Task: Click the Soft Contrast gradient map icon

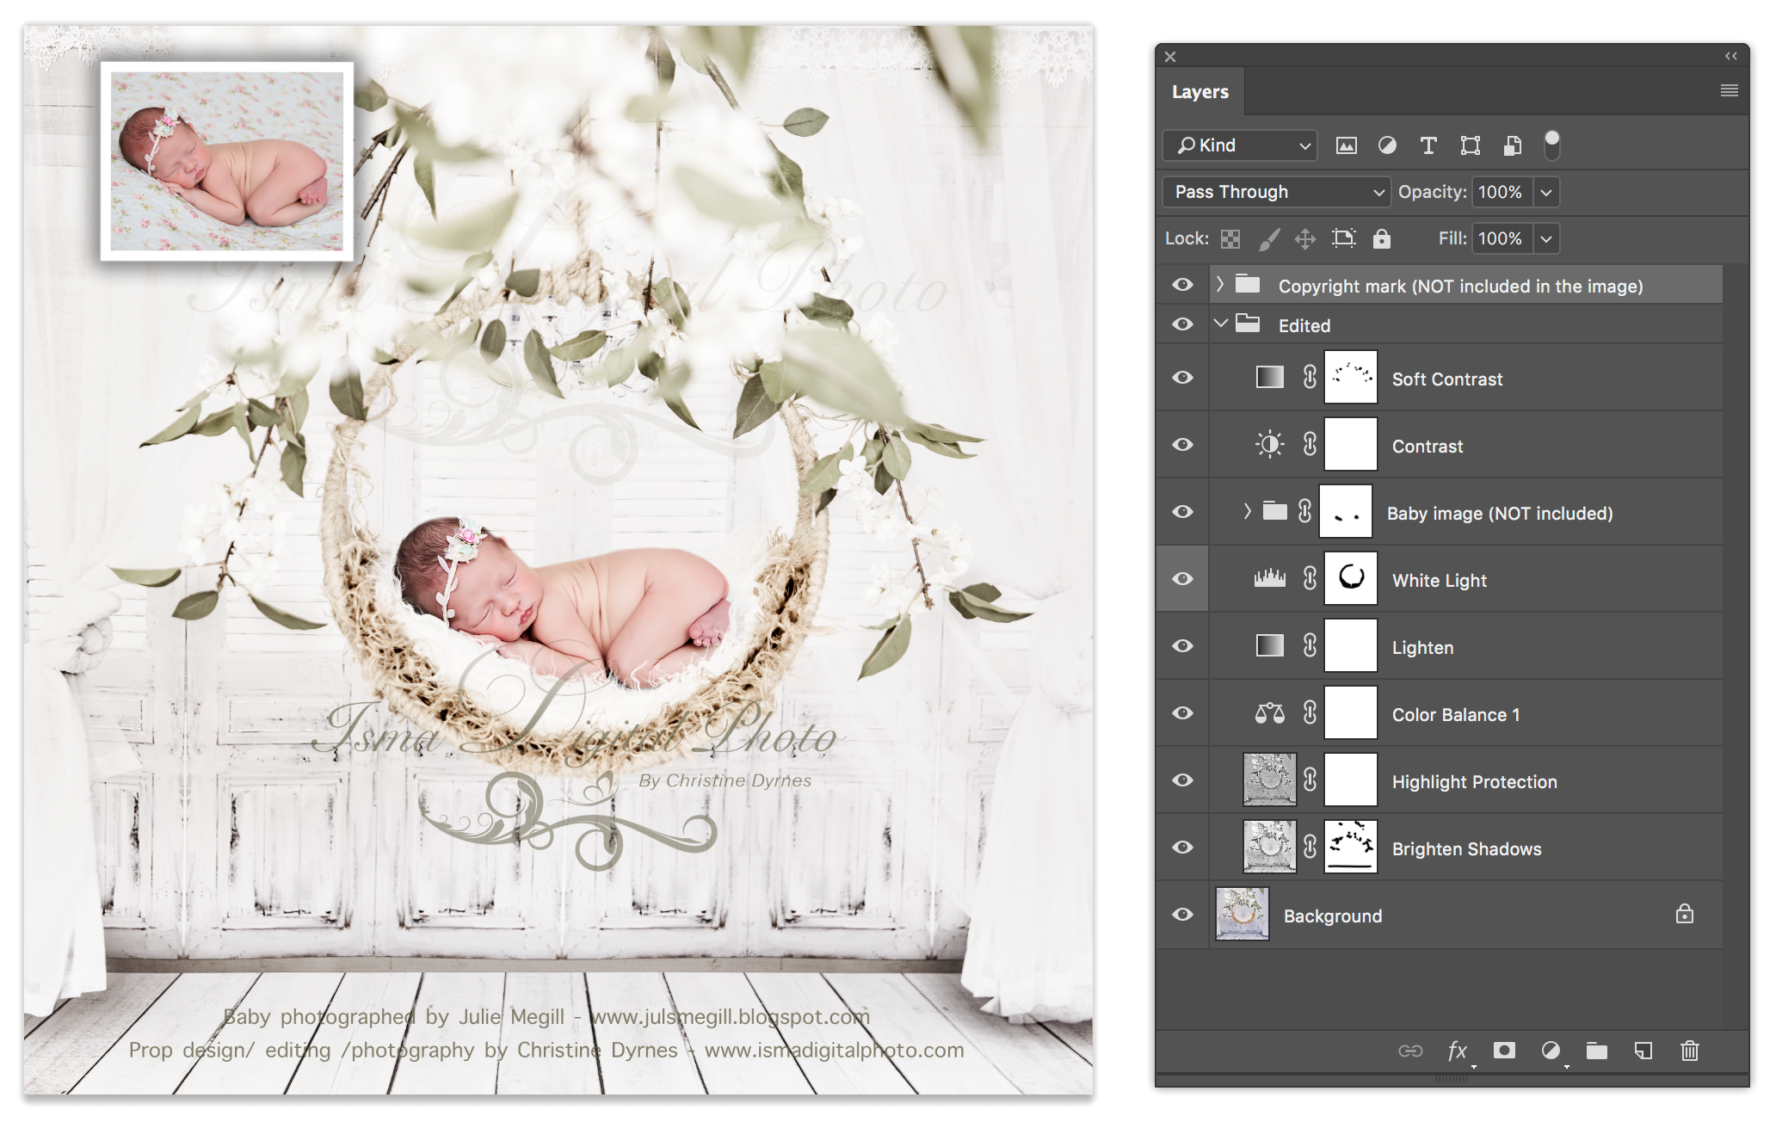Action: 1269,377
